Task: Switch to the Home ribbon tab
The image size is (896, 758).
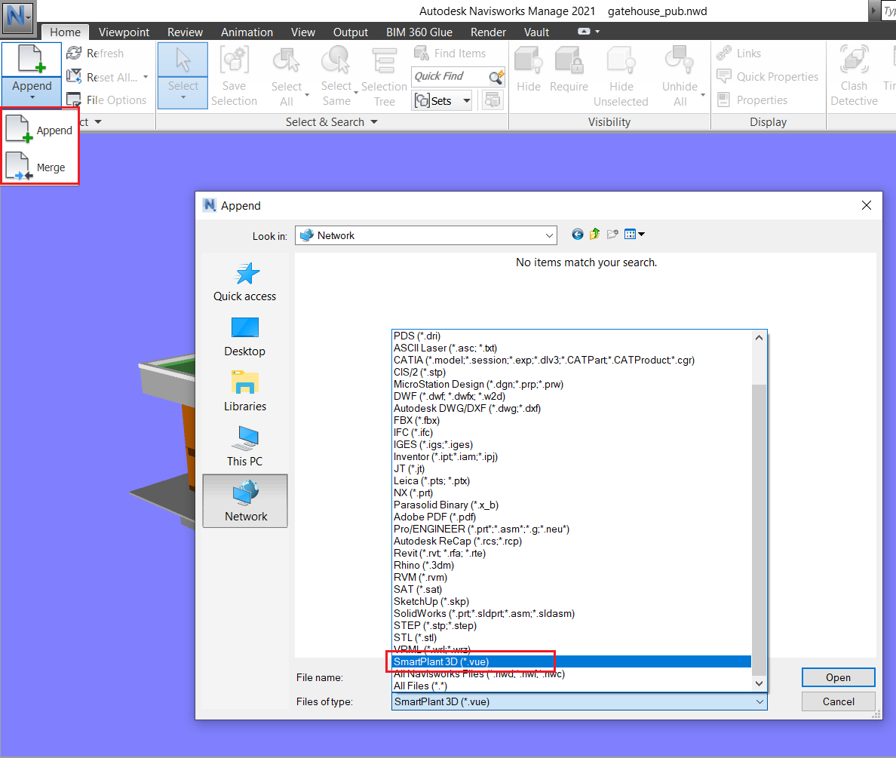Action: 65,32
